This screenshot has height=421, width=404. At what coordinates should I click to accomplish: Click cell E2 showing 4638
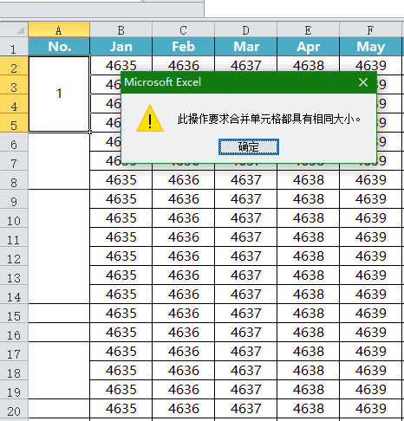tap(309, 65)
